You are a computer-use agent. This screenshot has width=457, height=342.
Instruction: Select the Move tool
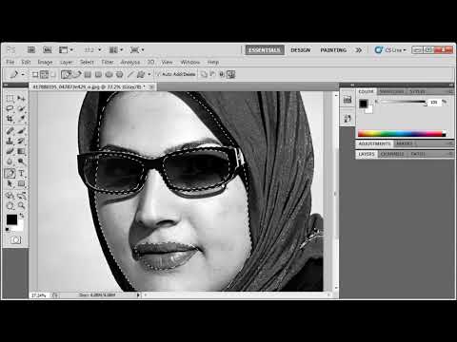click(21, 98)
